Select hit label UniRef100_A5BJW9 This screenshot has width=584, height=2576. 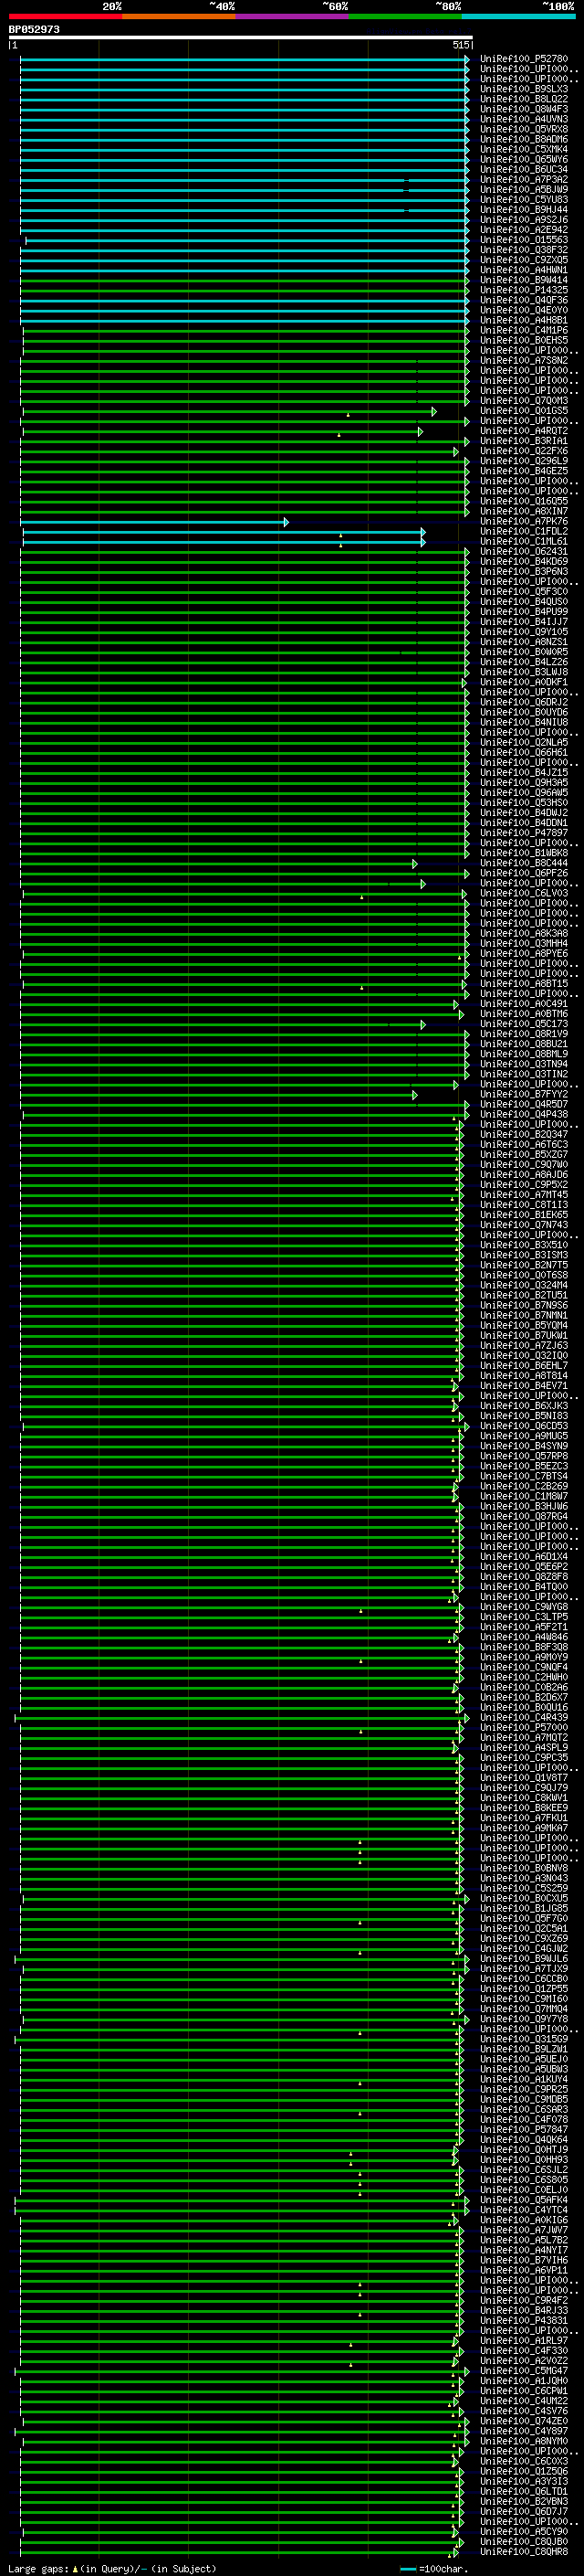click(524, 189)
